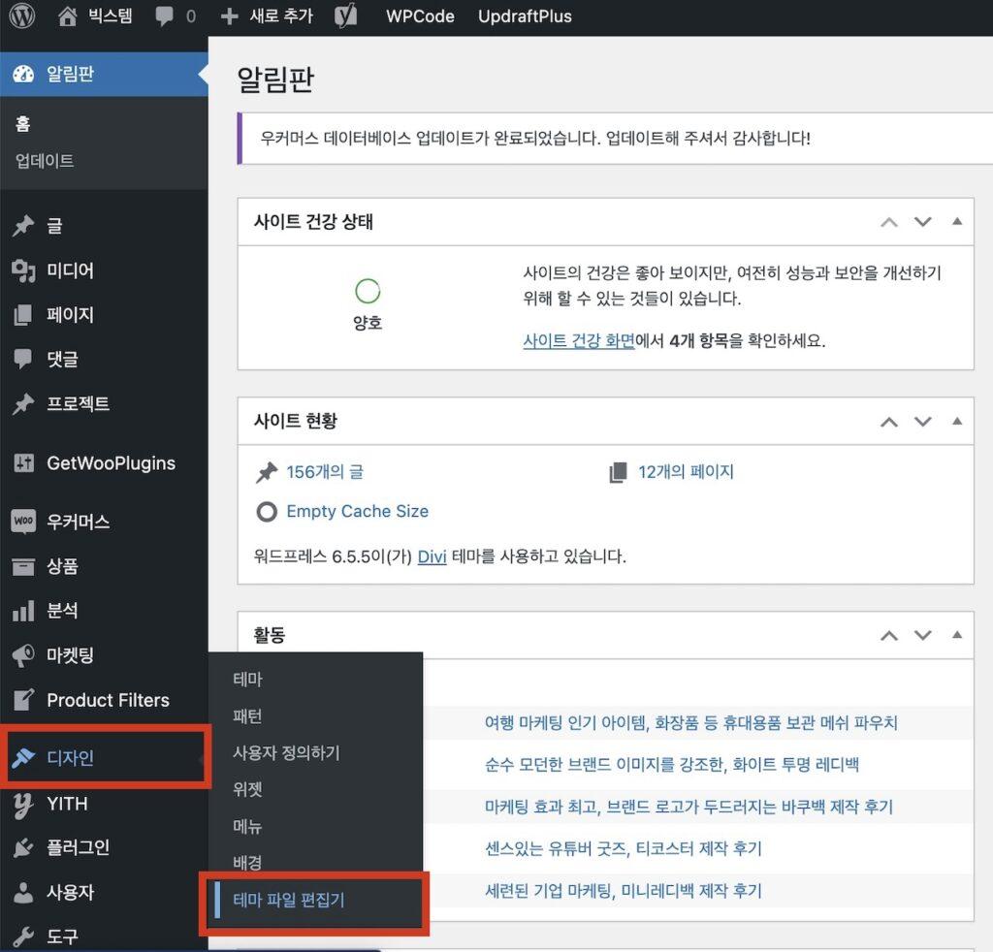
Task: Open 배경 submenu item
Action: pos(247,863)
